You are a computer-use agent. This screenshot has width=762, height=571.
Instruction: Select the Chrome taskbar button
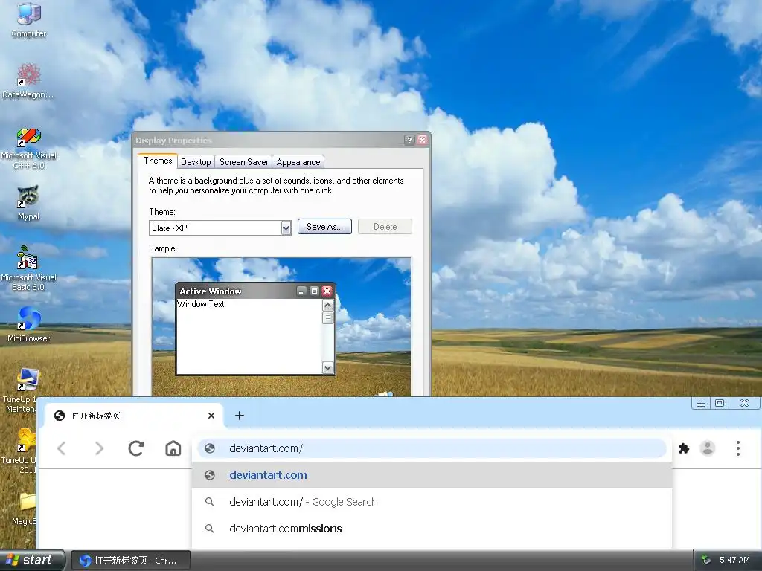tap(131, 561)
